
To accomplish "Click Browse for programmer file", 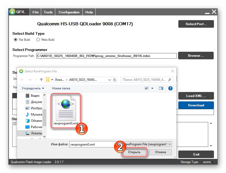I will click(x=196, y=55).
